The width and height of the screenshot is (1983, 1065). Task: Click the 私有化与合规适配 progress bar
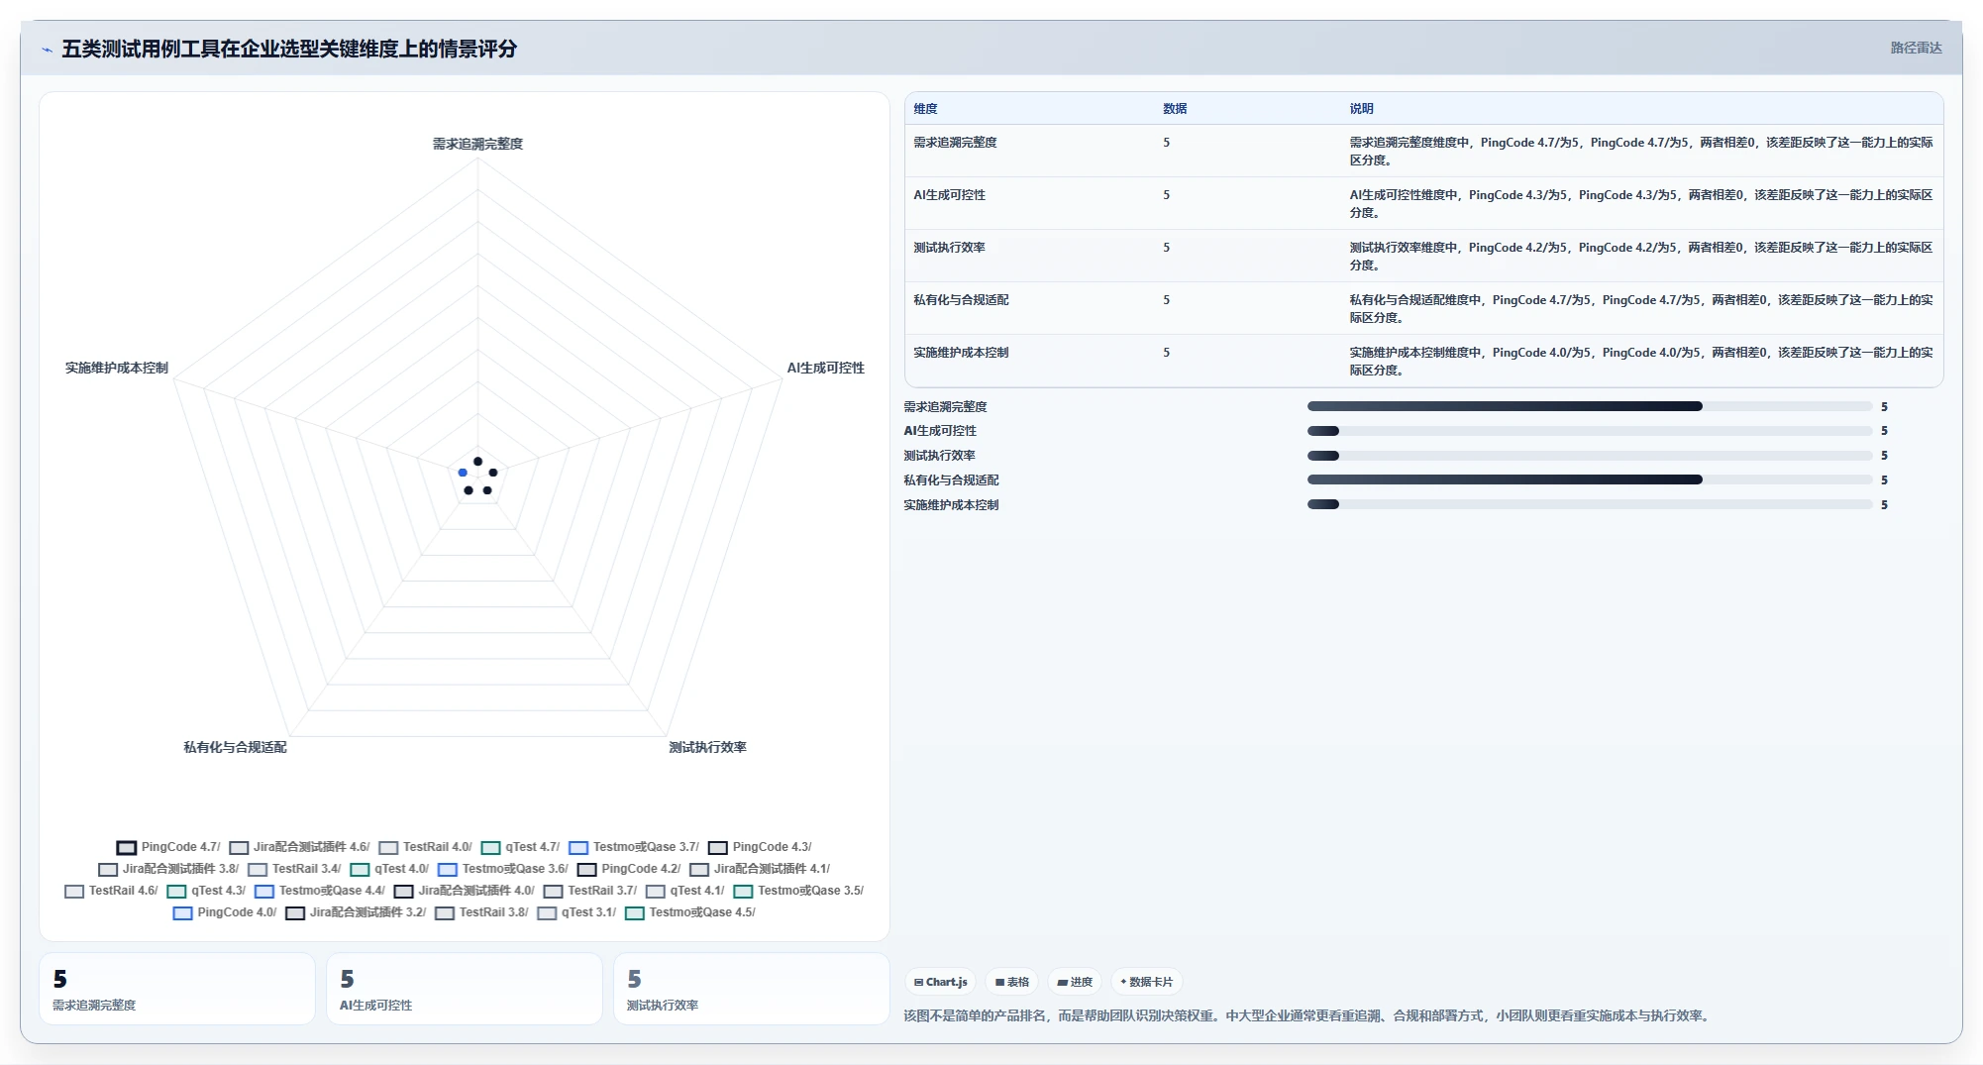tap(1590, 479)
